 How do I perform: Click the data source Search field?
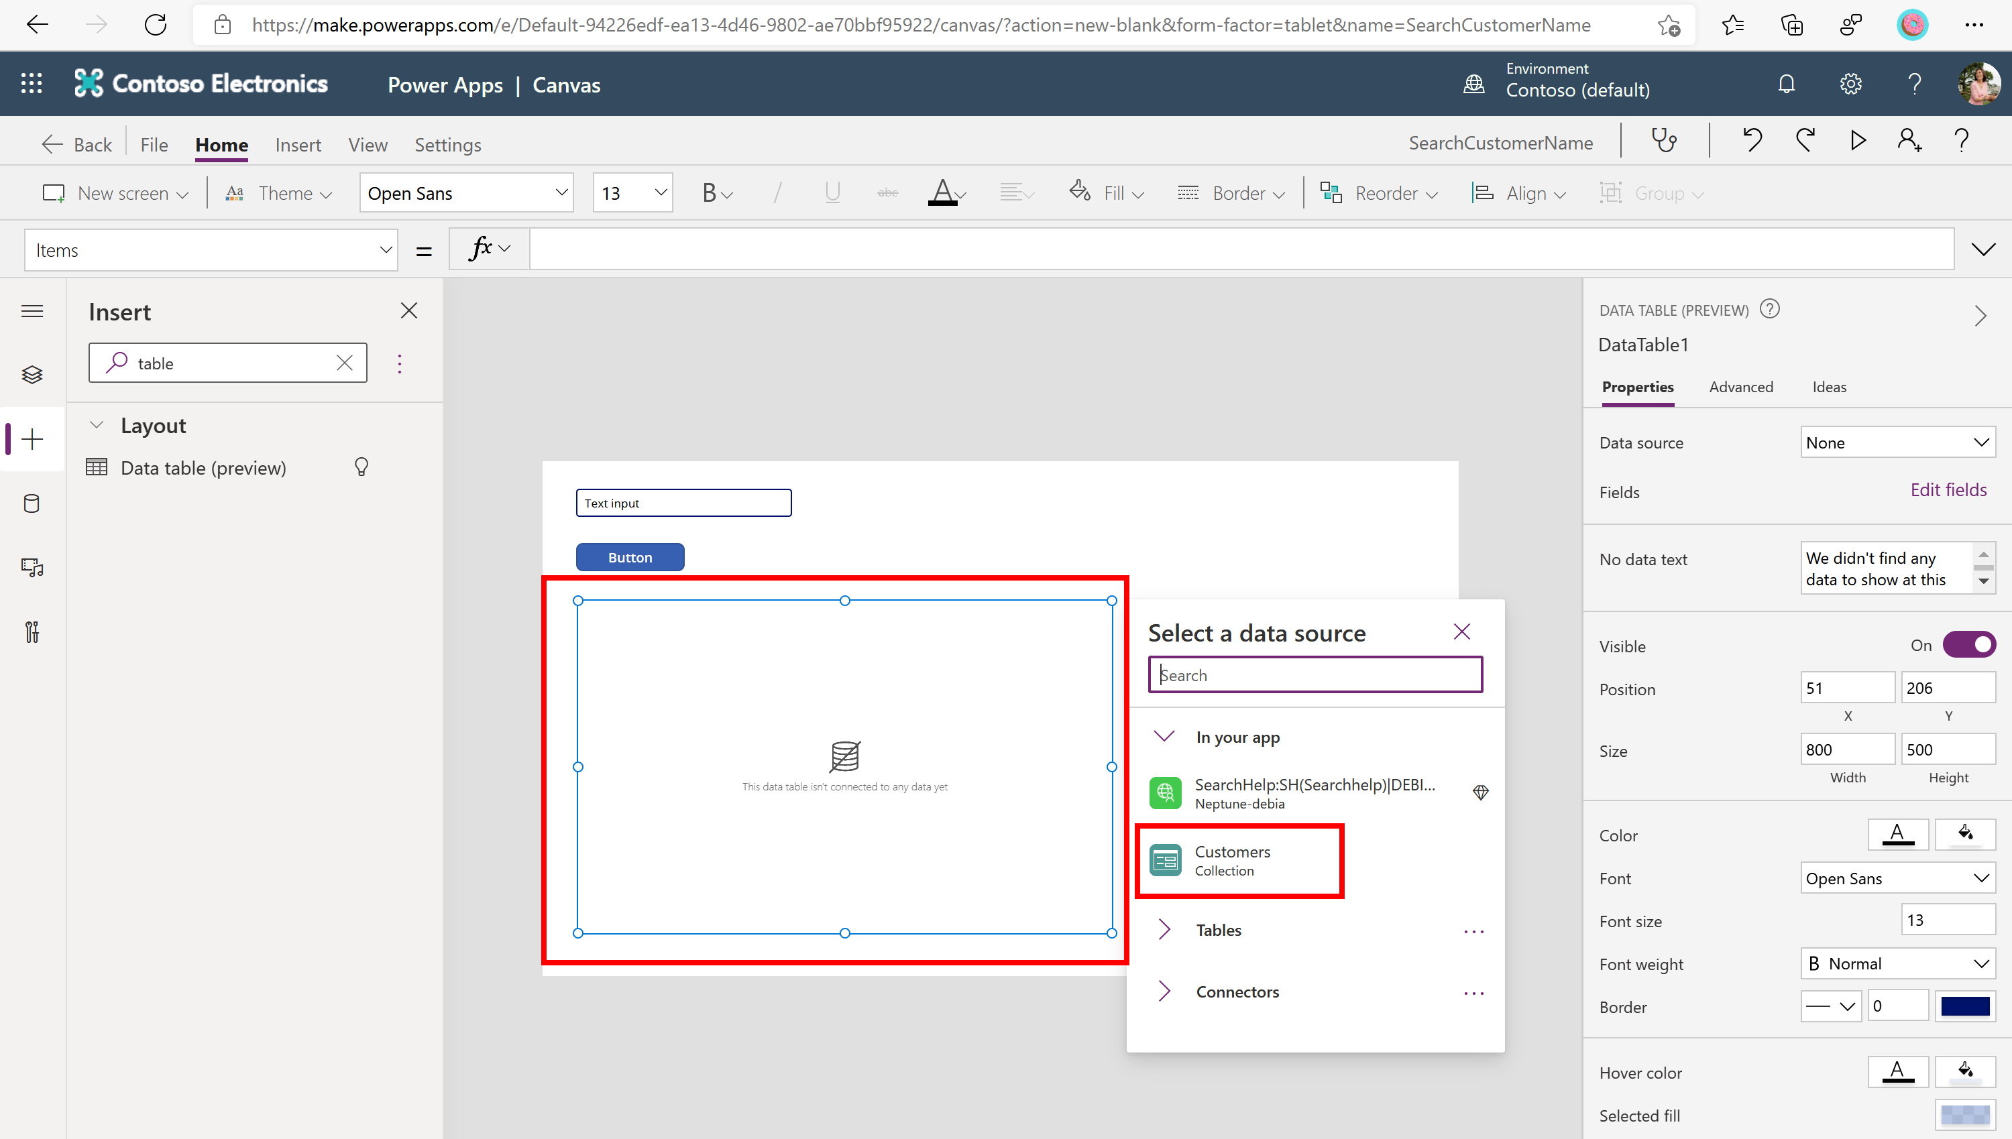pyautogui.click(x=1315, y=675)
